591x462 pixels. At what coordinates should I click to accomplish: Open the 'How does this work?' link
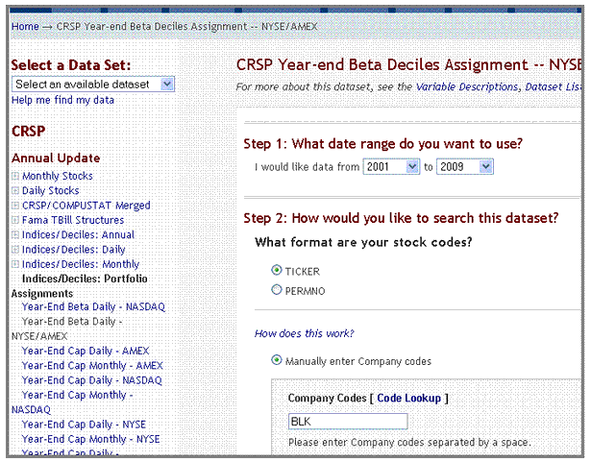click(305, 333)
